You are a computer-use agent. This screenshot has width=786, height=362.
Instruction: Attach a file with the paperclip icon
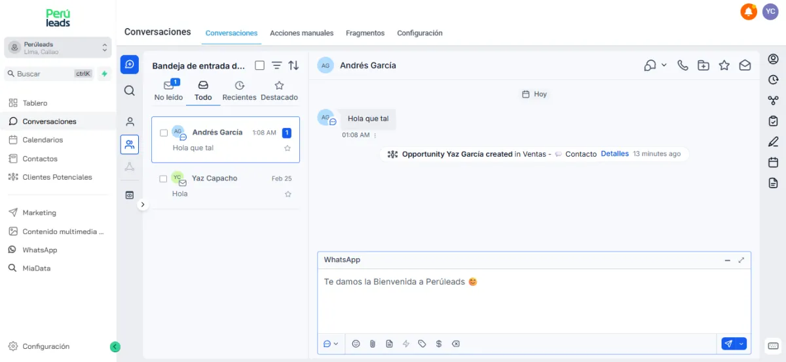pos(372,344)
